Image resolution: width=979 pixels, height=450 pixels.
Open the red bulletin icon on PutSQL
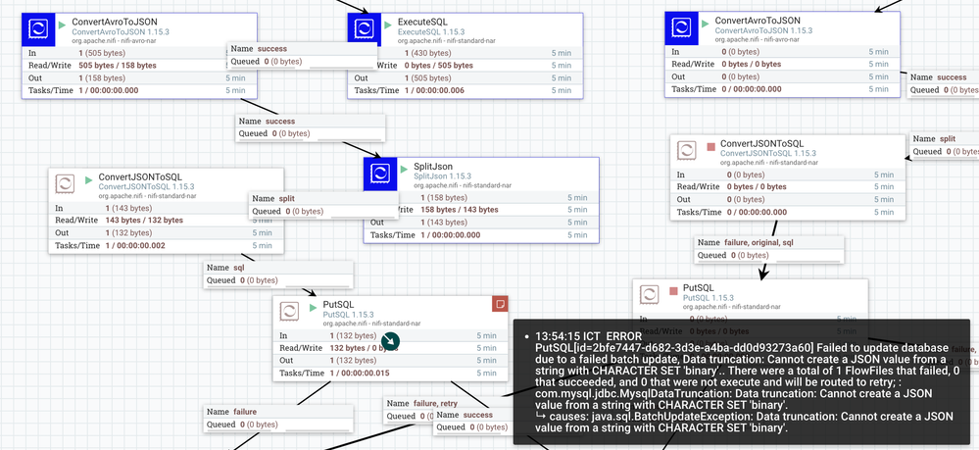pos(500,304)
